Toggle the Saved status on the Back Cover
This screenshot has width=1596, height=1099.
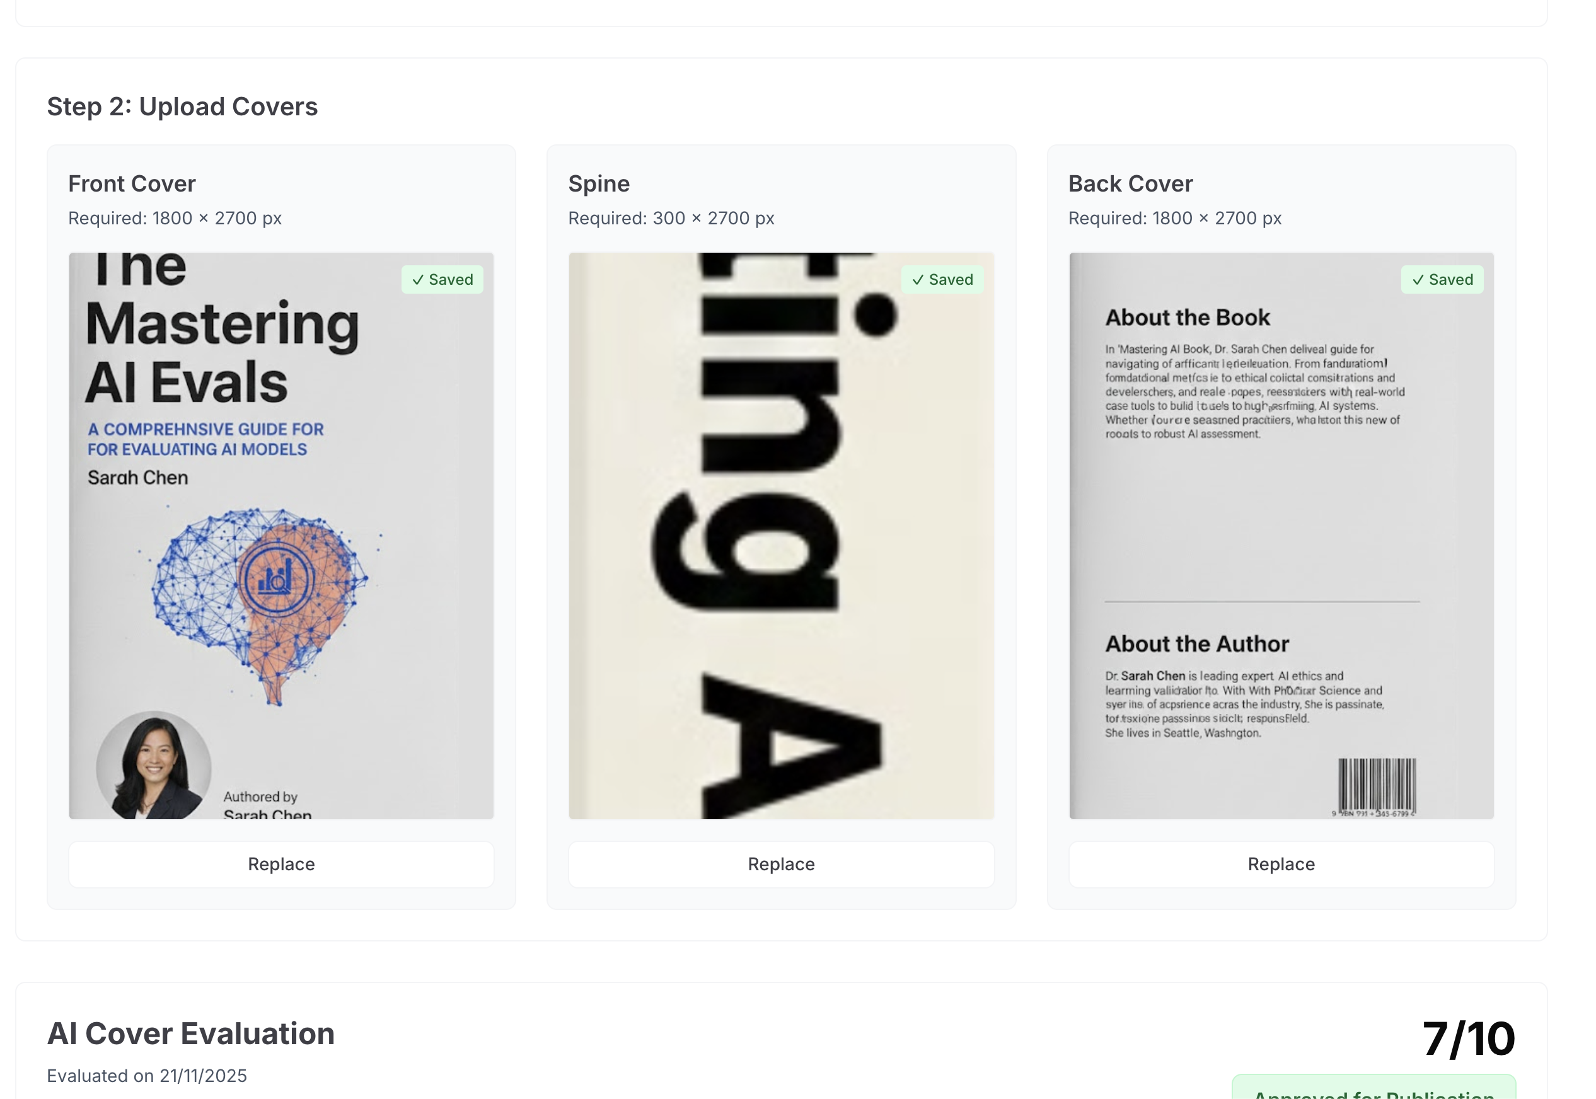pyautogui.click(x=1442, y=279)
